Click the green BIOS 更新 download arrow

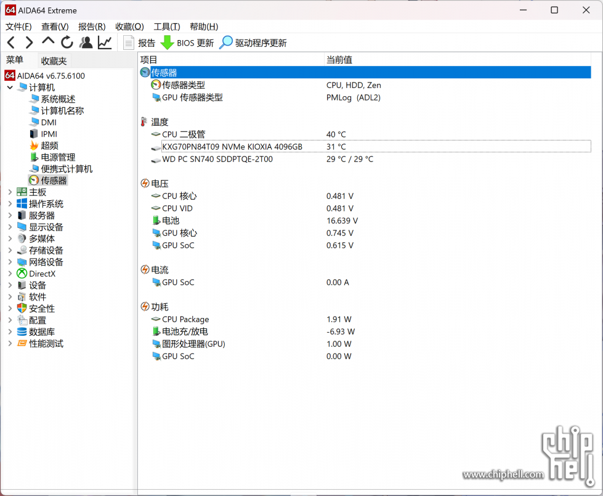point(167,43)
